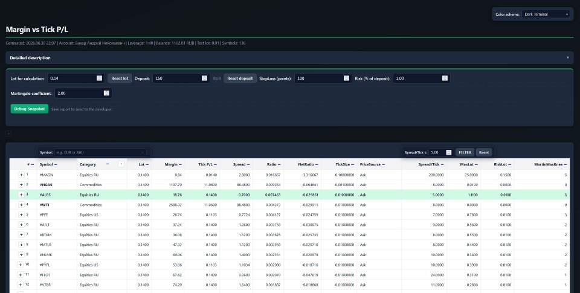Image resolution: width=580 pixels, height=293 pixels.
Task: Adjust the Risk percent spinner arrows
Action: (x=445, y=79)
